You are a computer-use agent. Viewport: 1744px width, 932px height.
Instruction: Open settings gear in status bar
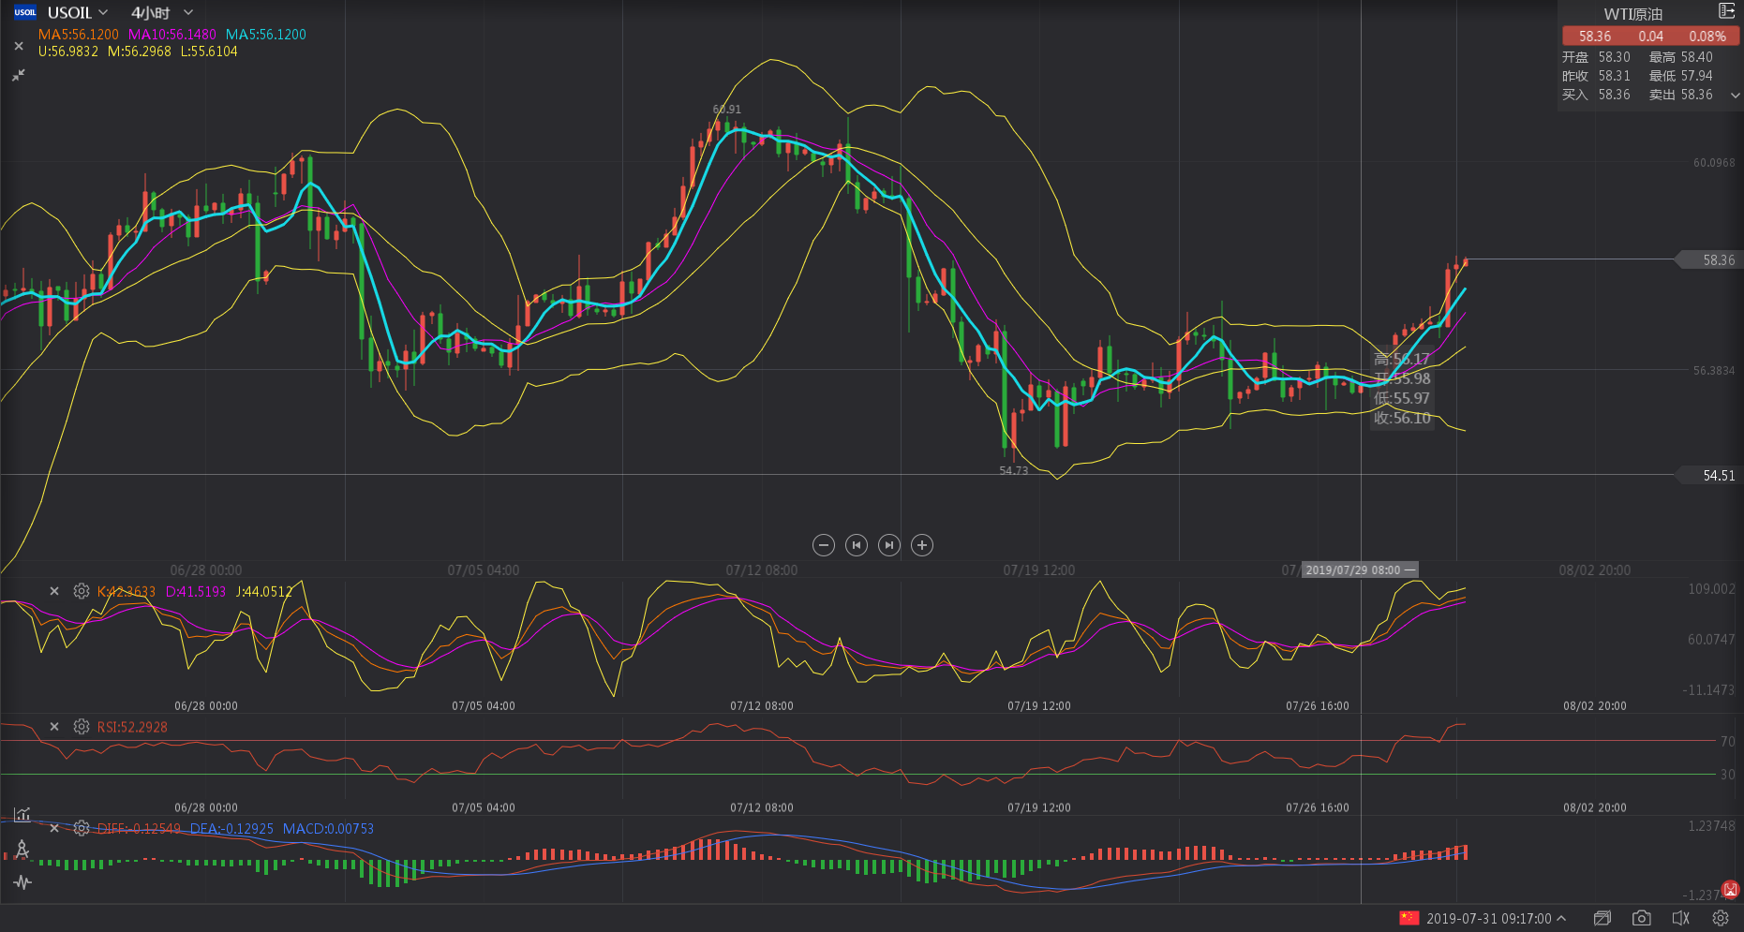coord(1721,918)
